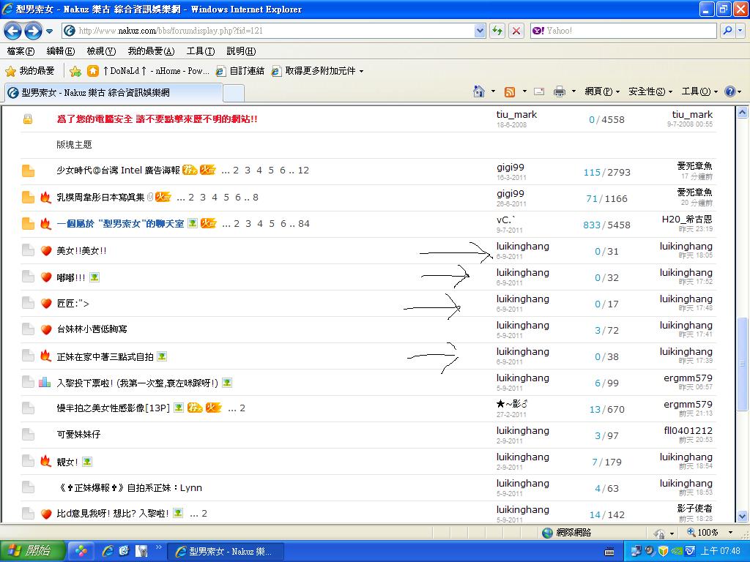Viewport: 750px width, 562px height.
Task: Open the 工具 (Tools) menu in menu bar
Action: (x=200, y=51)
